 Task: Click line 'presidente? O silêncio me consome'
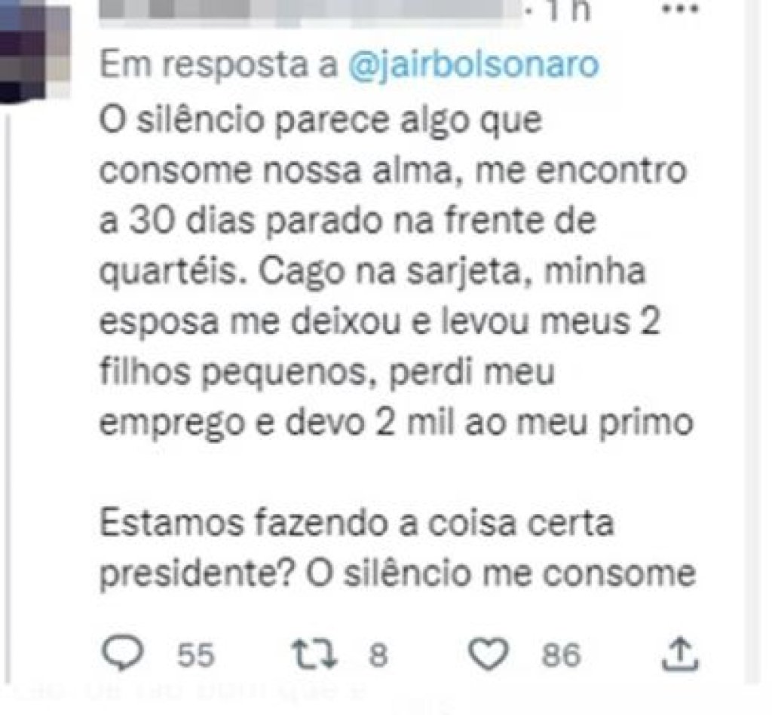point(398,574)
